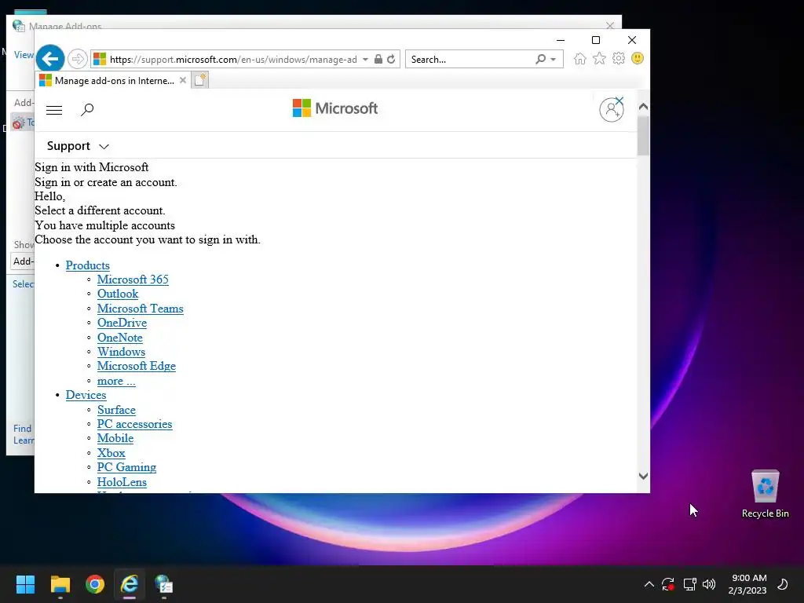Launch Chrome from taskbar
The image size is (804, 603).
coord(95,584)
